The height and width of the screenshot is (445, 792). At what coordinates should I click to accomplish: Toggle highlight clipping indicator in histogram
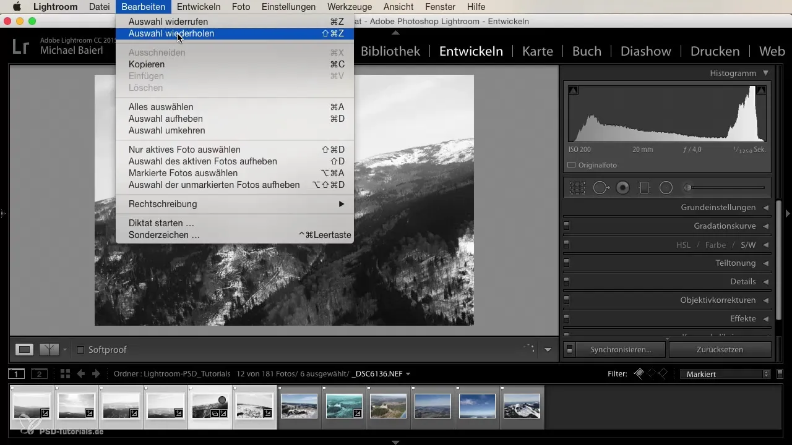tap(762, 90)
